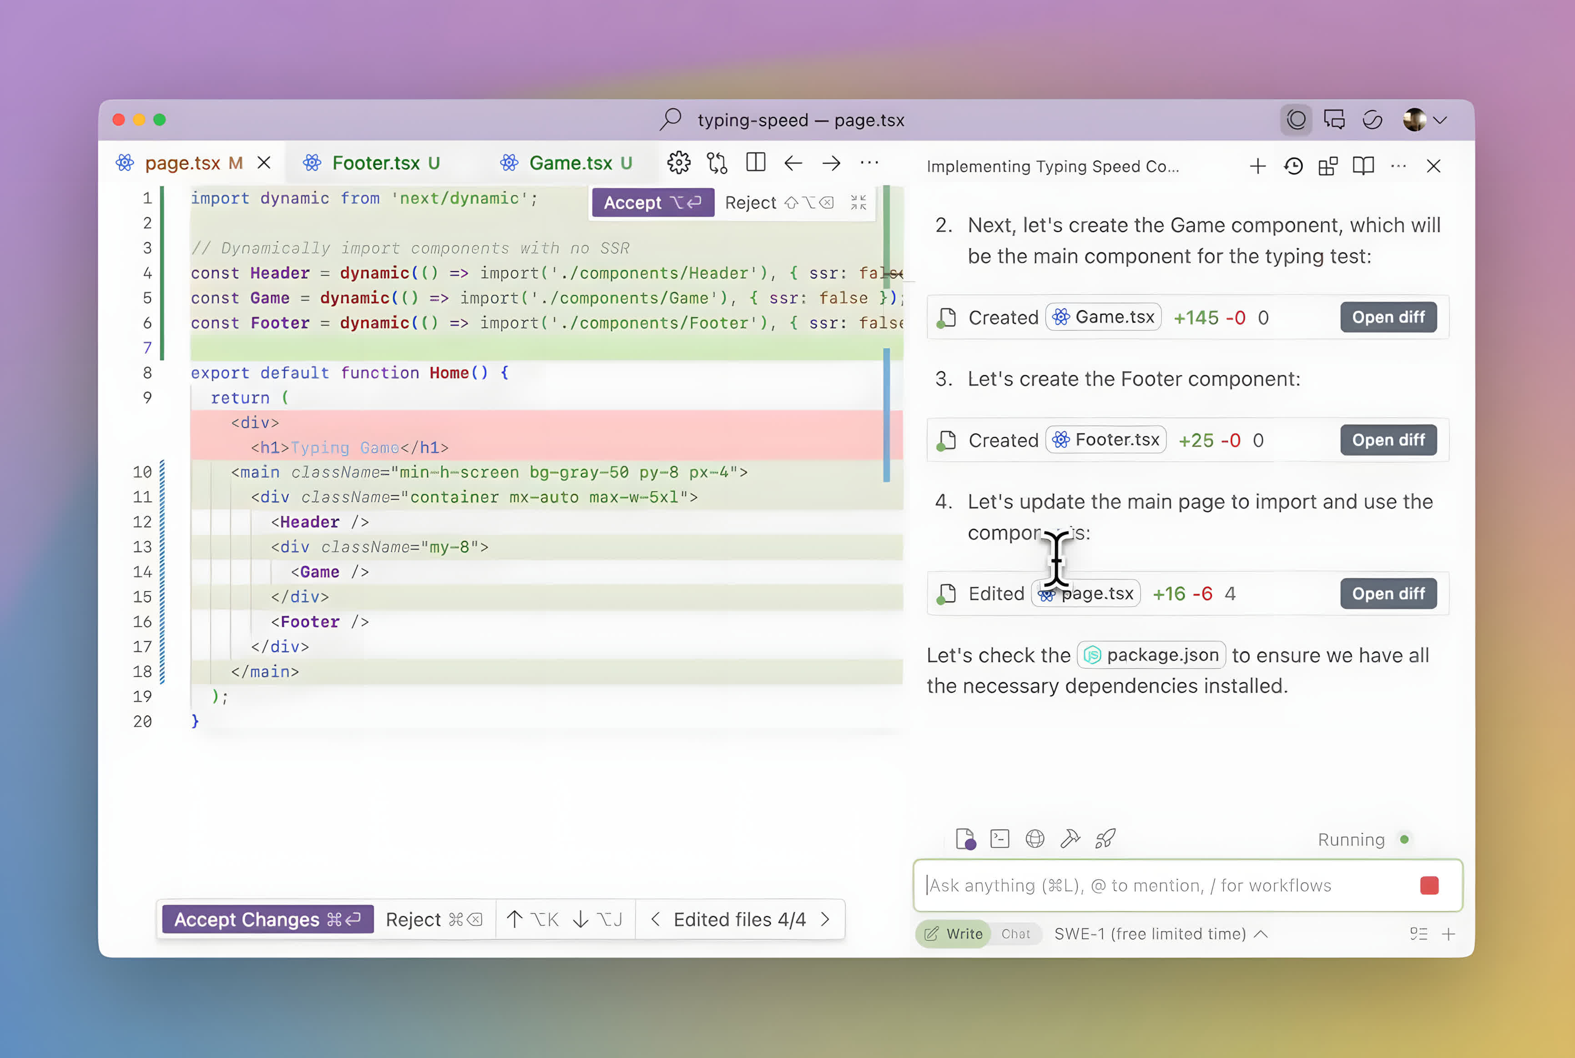Click the source control compare icon

717,163
